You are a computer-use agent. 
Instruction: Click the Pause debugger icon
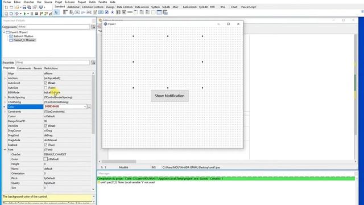tap(32, 14)
